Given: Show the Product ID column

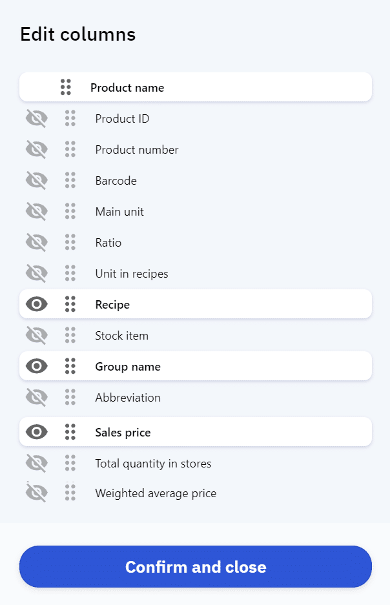Looking at the screenshot, I should [x=37, y=119].
